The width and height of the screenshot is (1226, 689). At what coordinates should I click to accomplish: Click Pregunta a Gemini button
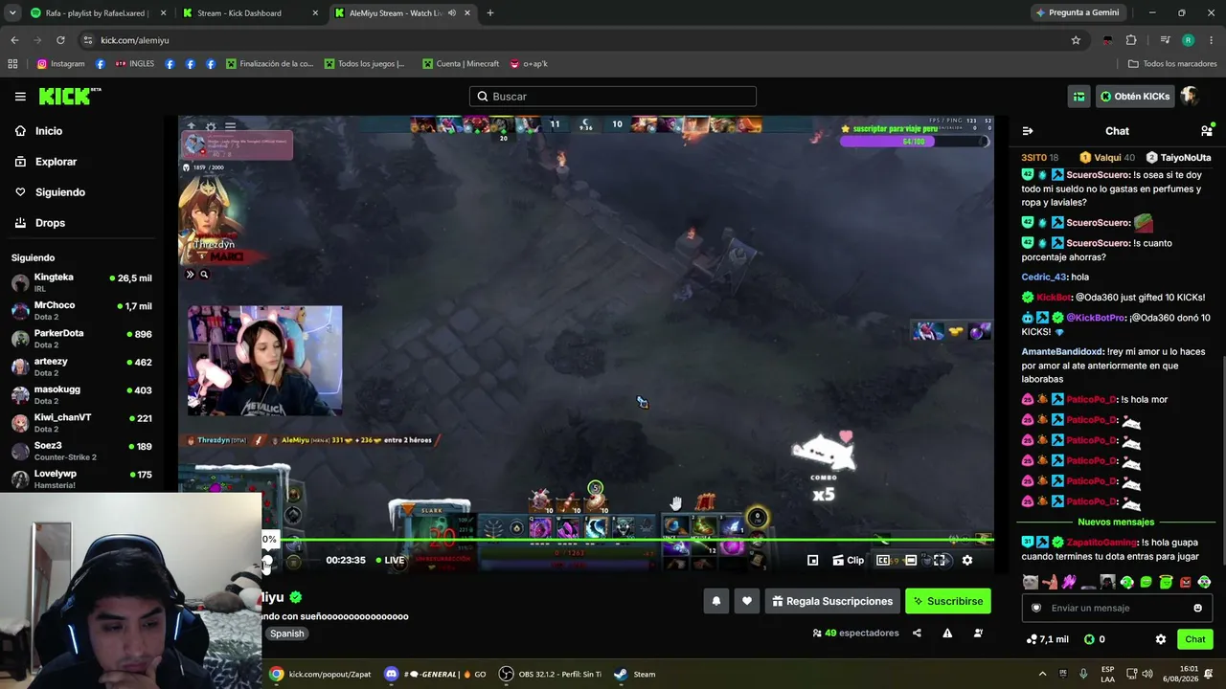[1078, 13]
